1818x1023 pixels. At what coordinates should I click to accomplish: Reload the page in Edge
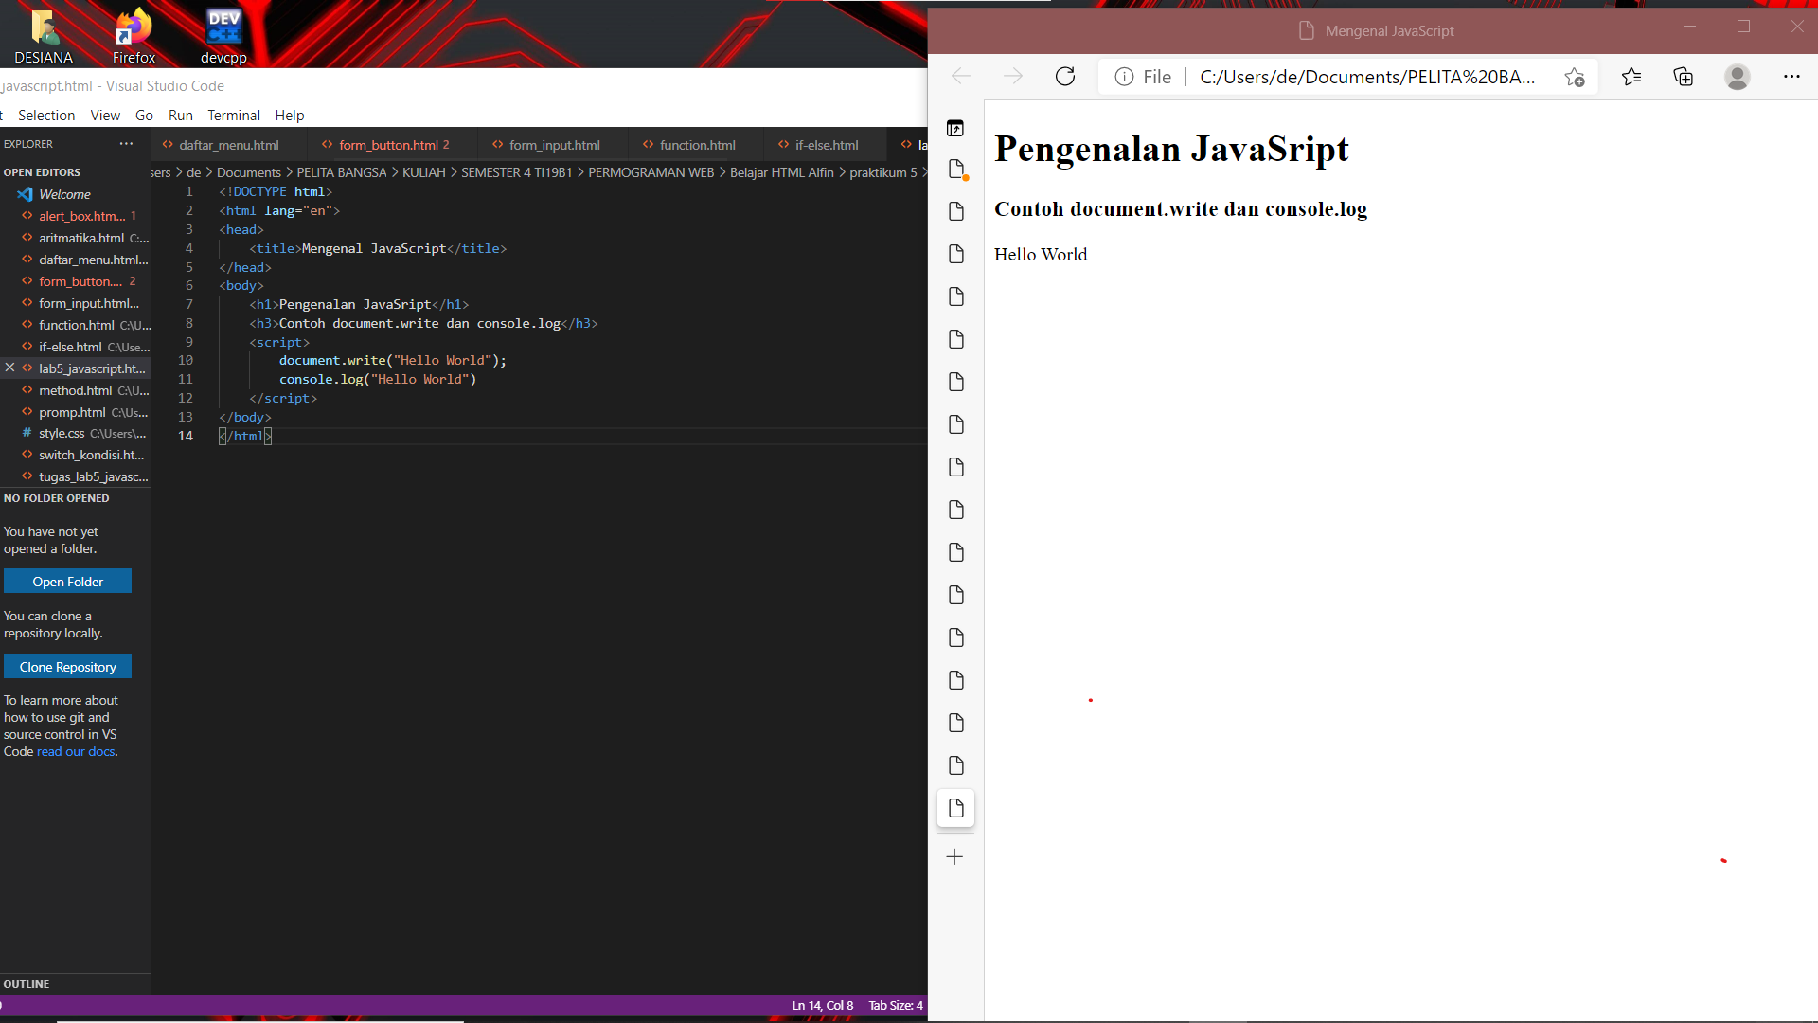pos(1065,77)
